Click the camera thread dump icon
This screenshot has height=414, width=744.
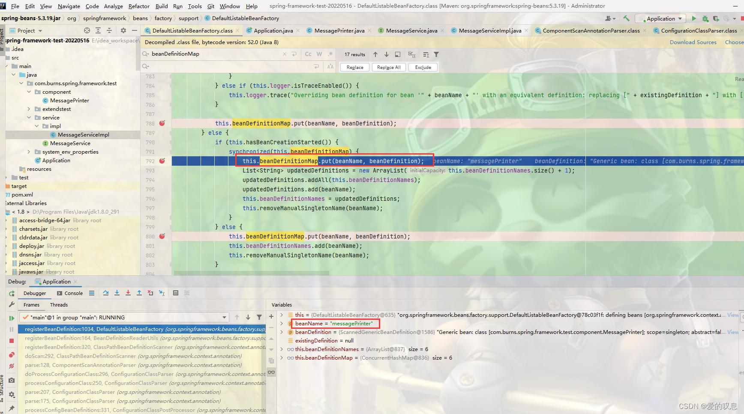tap(12, 380)
